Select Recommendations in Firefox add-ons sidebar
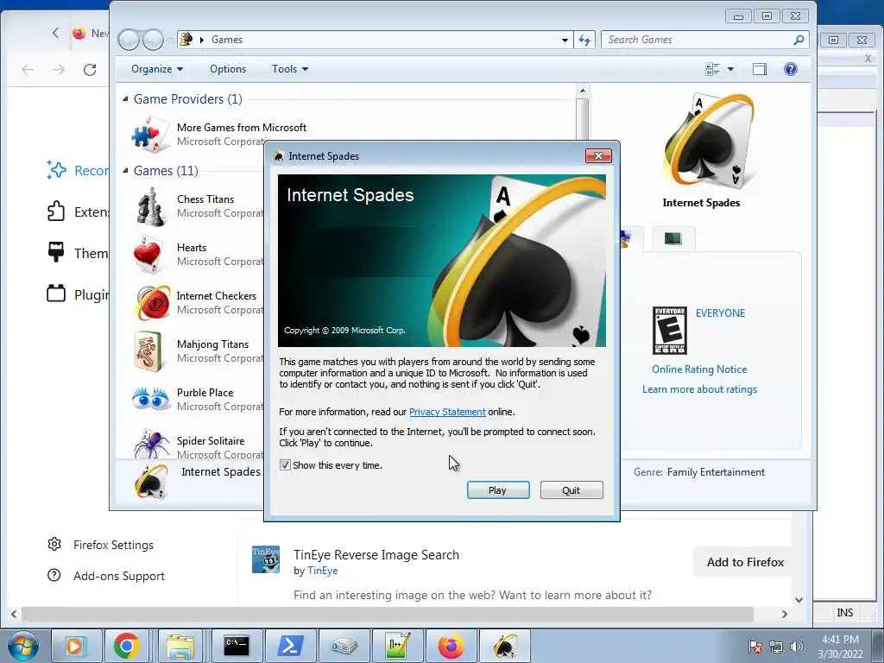 pyautogui.click(x=78, y=170)
